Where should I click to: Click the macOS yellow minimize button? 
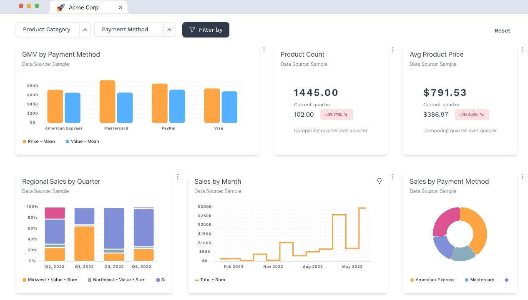pyautogui.click(x=29, y=6)
